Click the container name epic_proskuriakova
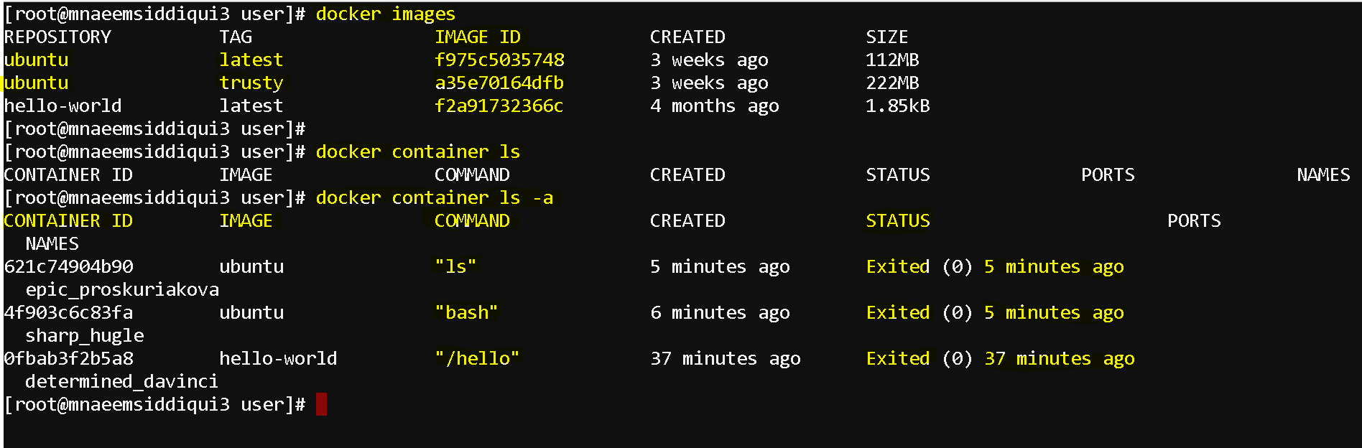This screenshot has width=1362, height=448. (x=122, y=290)
